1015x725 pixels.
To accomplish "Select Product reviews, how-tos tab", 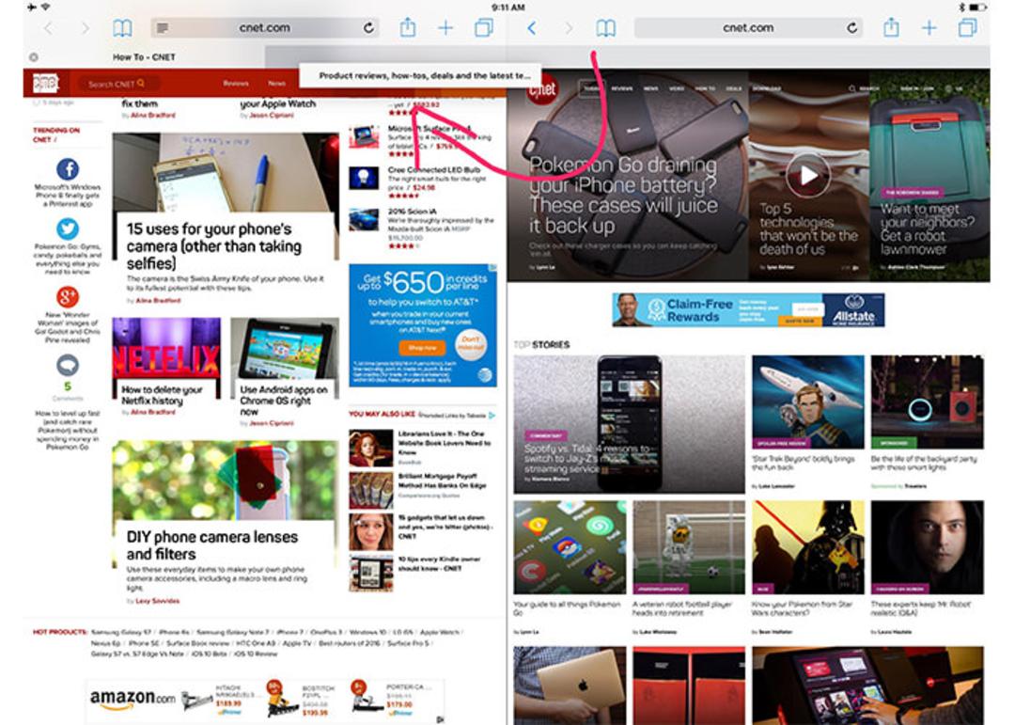I will (420, 75).
